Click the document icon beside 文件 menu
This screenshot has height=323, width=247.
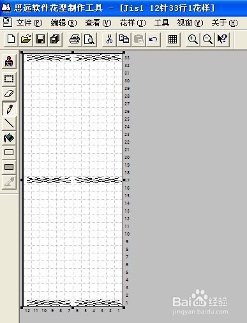(x=8, y=22)
